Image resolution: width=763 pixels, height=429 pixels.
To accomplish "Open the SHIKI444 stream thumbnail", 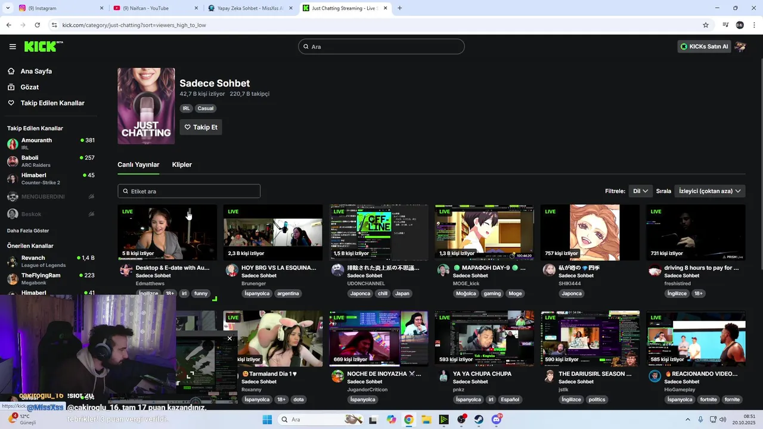I will click(590, 232).
